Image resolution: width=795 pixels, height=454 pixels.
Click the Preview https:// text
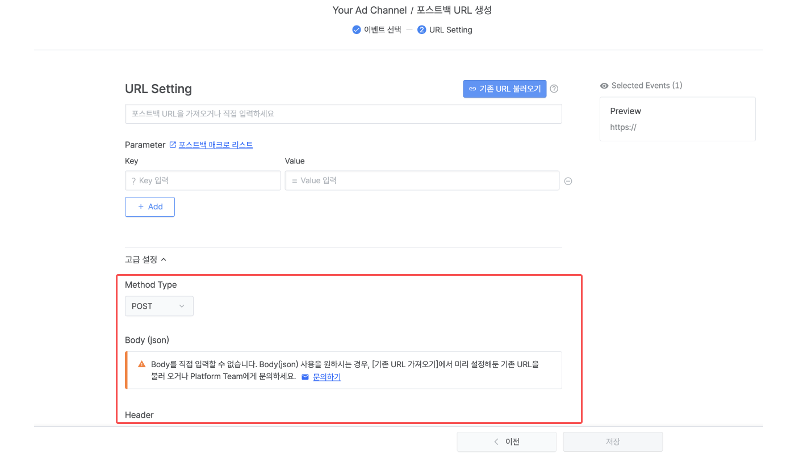(623, 127)
